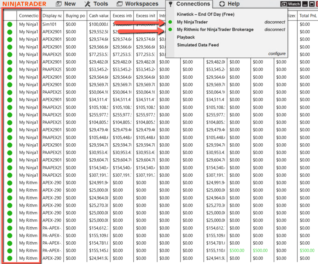Click status dot for $29,552.58 cash row
Screen dimensions: 318x264
point(9,32)
